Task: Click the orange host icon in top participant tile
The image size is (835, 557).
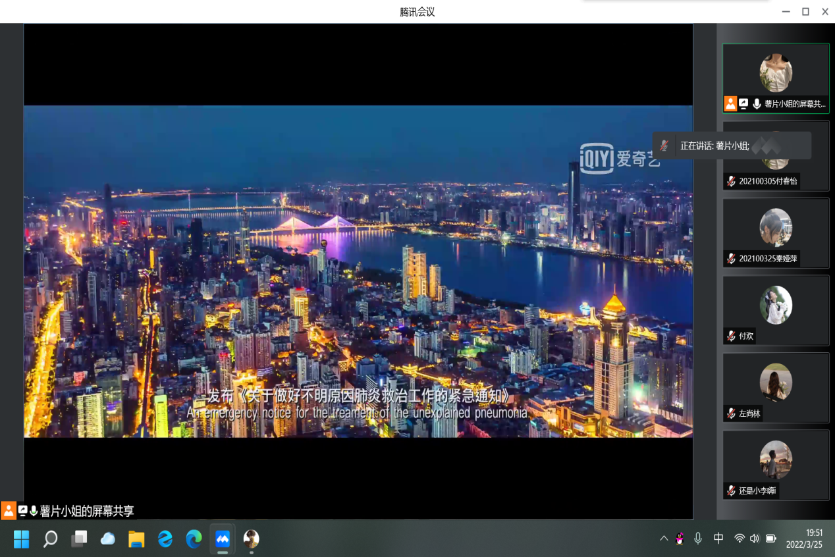Action: [x=730, y=103]
